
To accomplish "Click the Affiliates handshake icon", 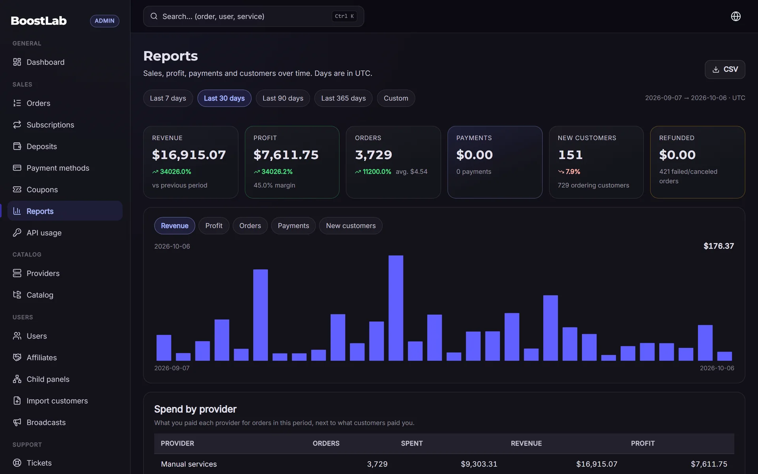I will (x=17, y=357).
